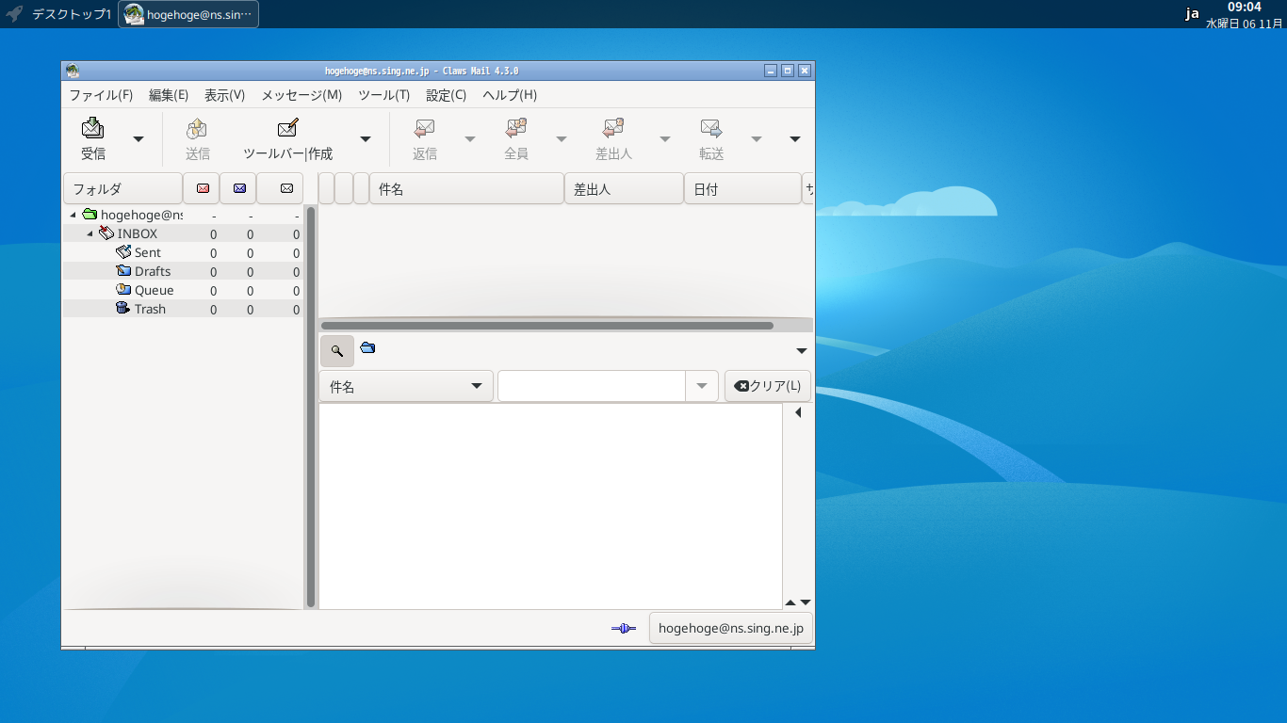Screen dimensions: 1287x723
Task: Click the Receive mail (受信) icon
Action: click(x=92, y=128)
